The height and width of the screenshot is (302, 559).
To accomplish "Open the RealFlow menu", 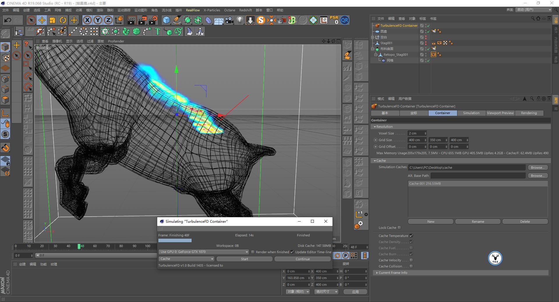I will (x=193, y=10).
